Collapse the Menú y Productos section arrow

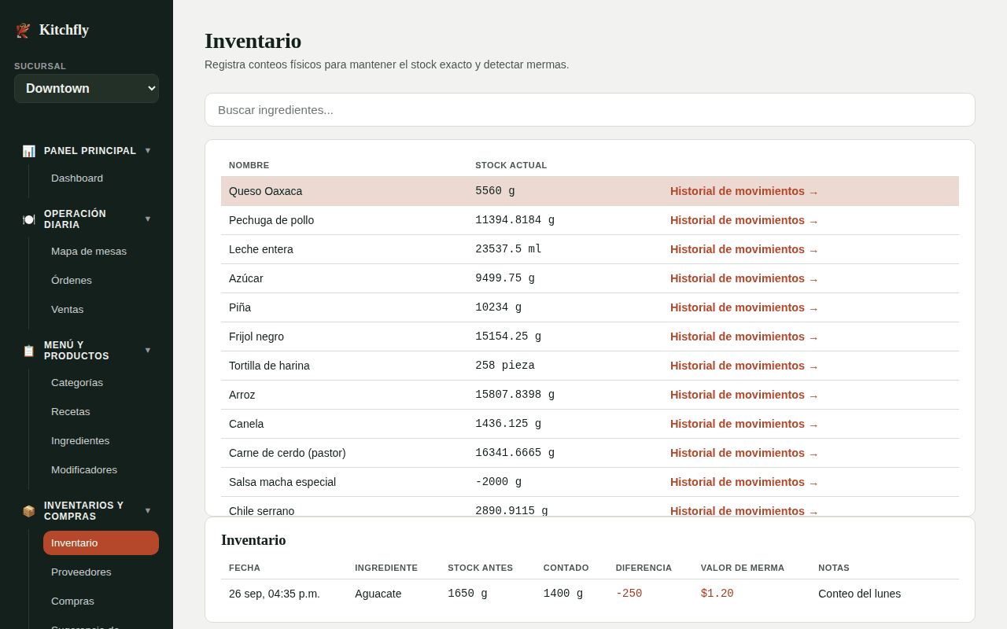pos(148,350)
